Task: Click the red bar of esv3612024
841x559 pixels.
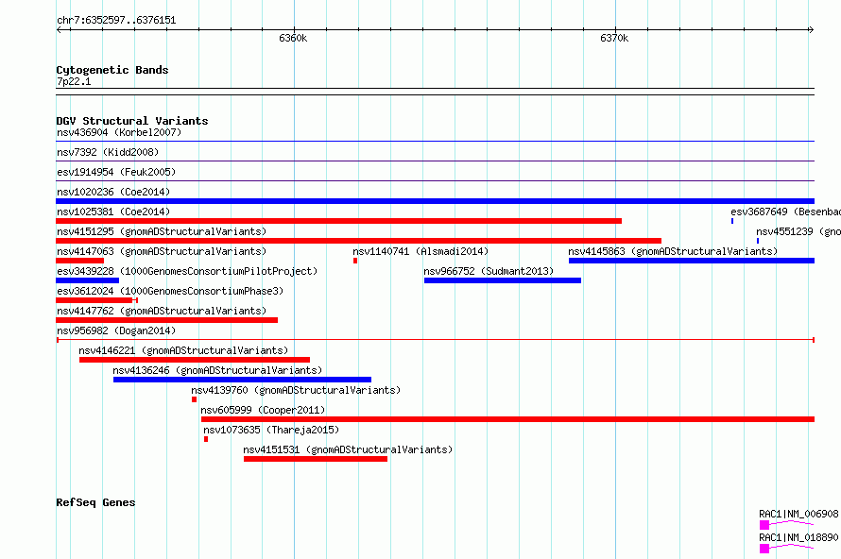Action: [x=94, y=300]
